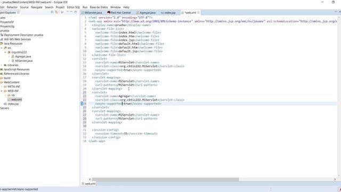Open the Project menu

pyautogui.click(x=60, y=7)
